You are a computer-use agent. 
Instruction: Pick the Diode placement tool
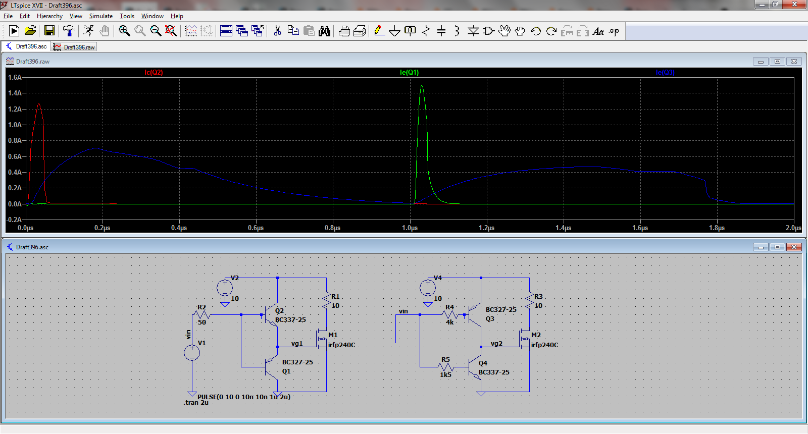(x=473, y=31)
